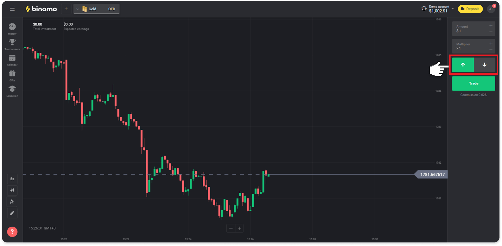502x246 pixels.
Task: Open the Gold CFD asset selector
Action: (96, 9)
